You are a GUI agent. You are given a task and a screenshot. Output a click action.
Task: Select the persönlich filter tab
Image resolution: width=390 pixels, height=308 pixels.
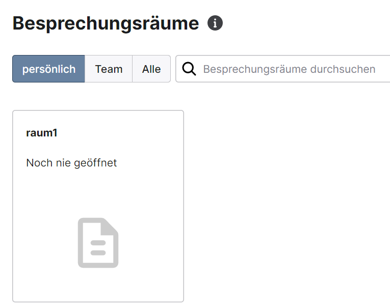49,69
